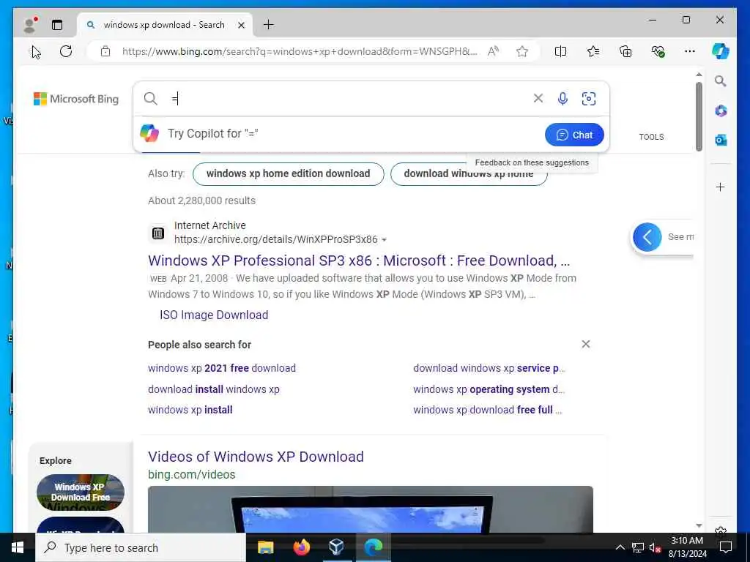This screenshot has height=562, width=750.
Task: Search windows xp install
Action: coord(190,410)
